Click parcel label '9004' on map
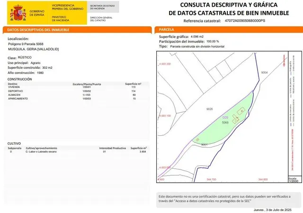This screenshot has height=213, width=303. click(264, 73)
